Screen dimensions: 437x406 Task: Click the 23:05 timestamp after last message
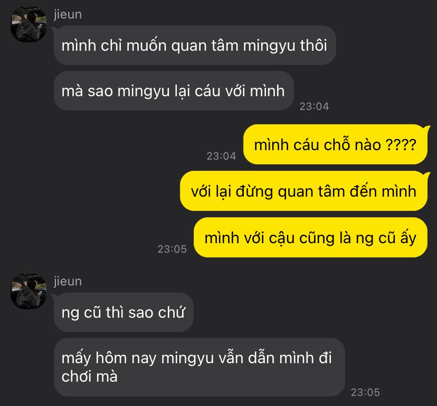tap(365, 392)
